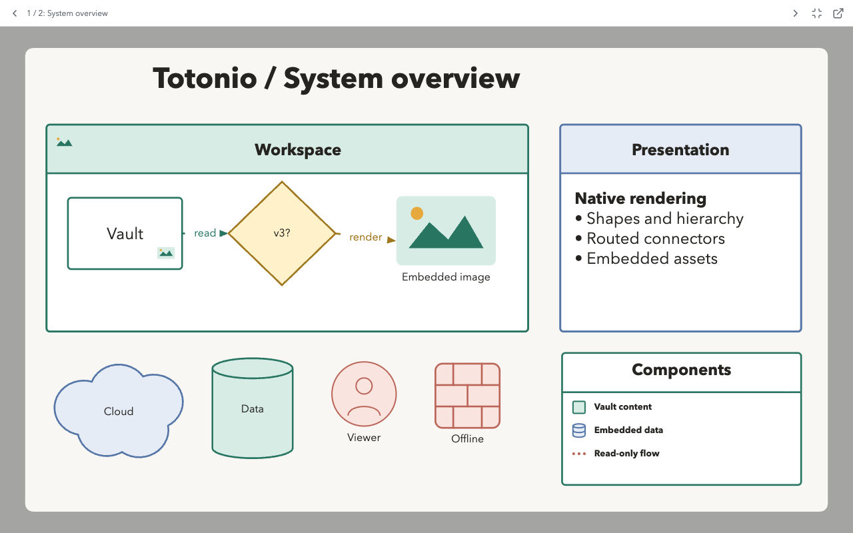Click the Read-only flow dotted line legend
This screenshot has width=853, height=533.
click(579, 454)
